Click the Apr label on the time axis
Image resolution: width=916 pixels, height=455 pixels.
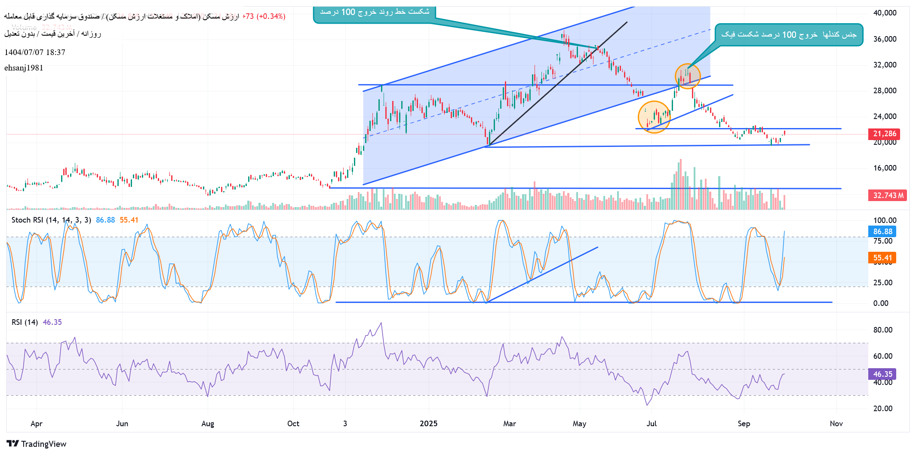tap(37, 424)
